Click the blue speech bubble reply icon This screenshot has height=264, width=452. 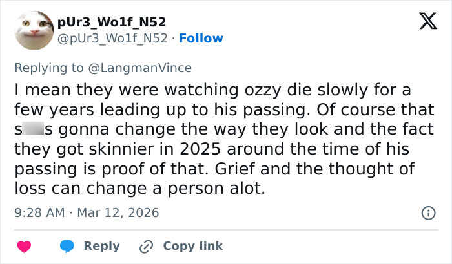pos(67,246)
